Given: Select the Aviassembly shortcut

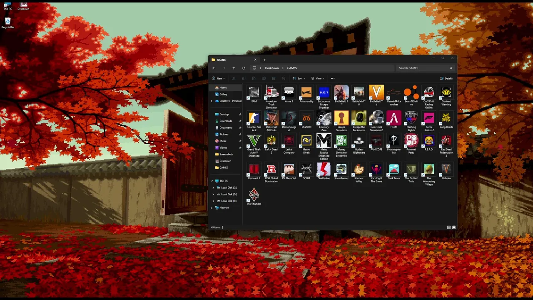Looking at the screenshot, I should [x=306, y=94].
